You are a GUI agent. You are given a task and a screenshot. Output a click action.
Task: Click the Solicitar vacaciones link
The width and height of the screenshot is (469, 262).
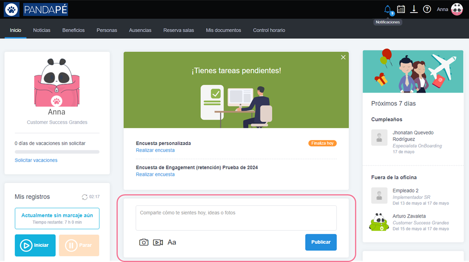(36, 160)
